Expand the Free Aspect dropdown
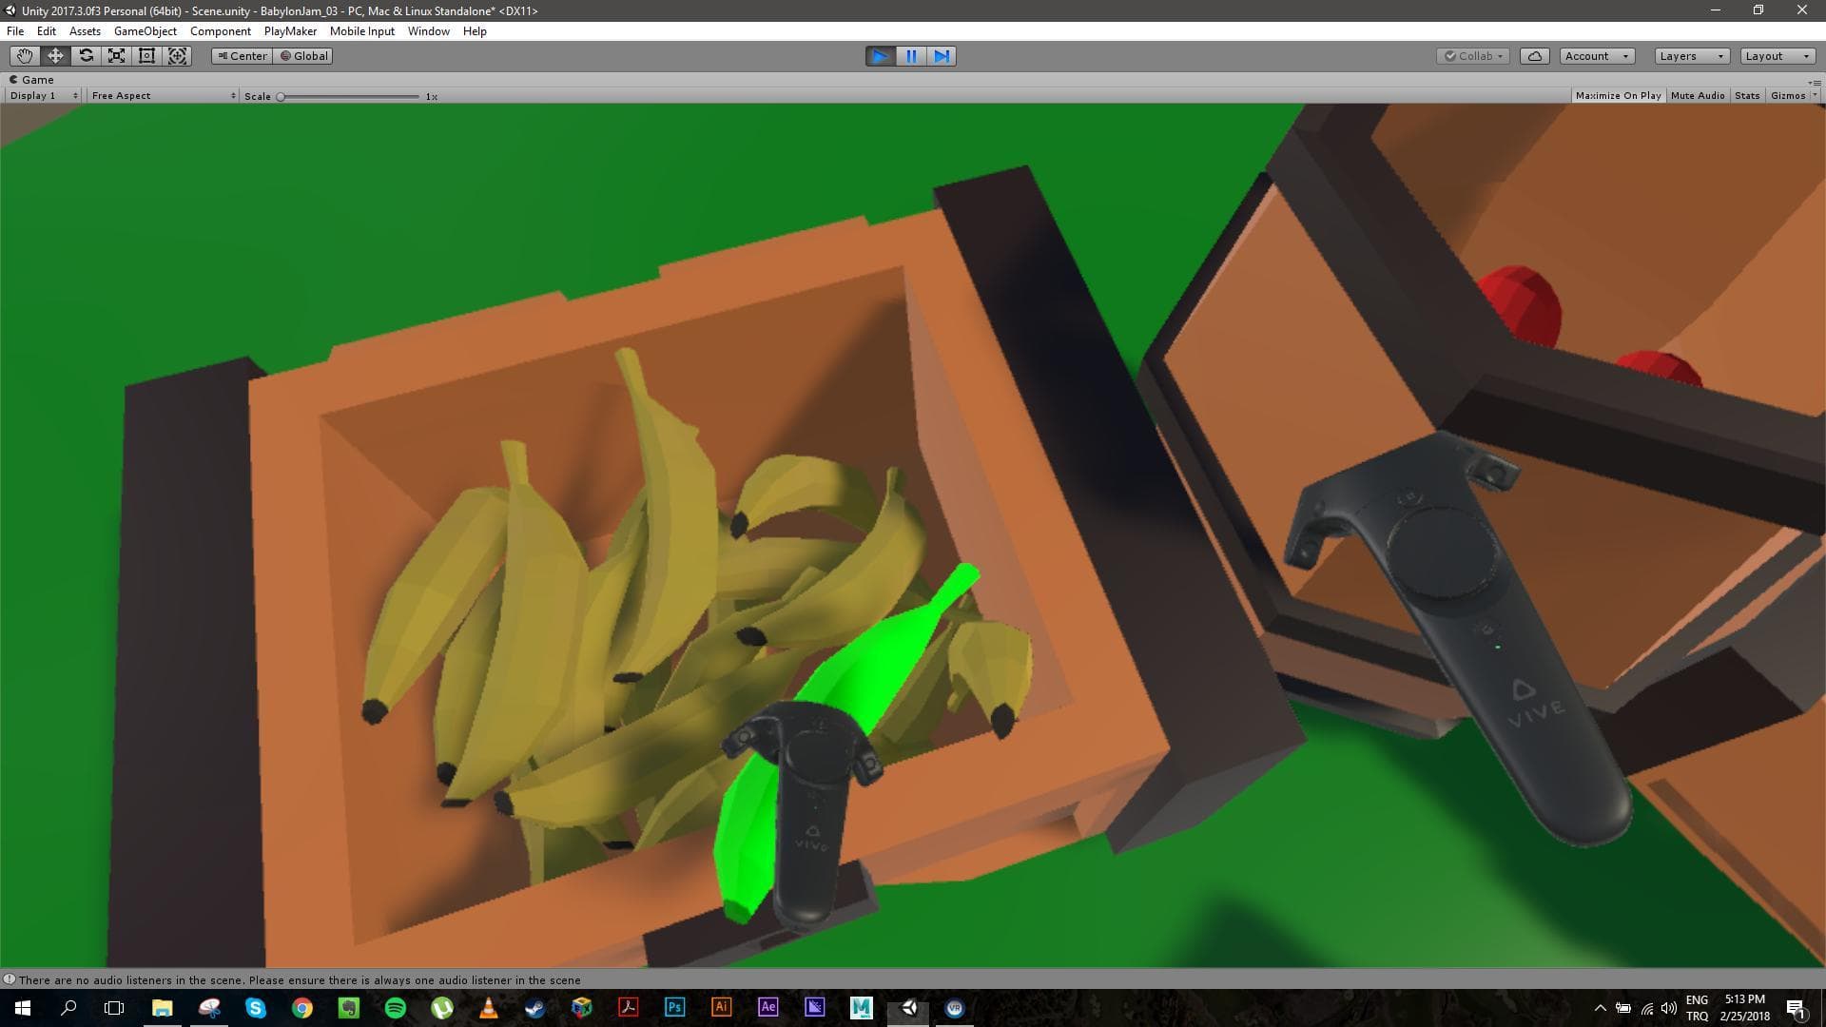The height and width of the screenshot is (1027, 1826). [x=163, y=96]
